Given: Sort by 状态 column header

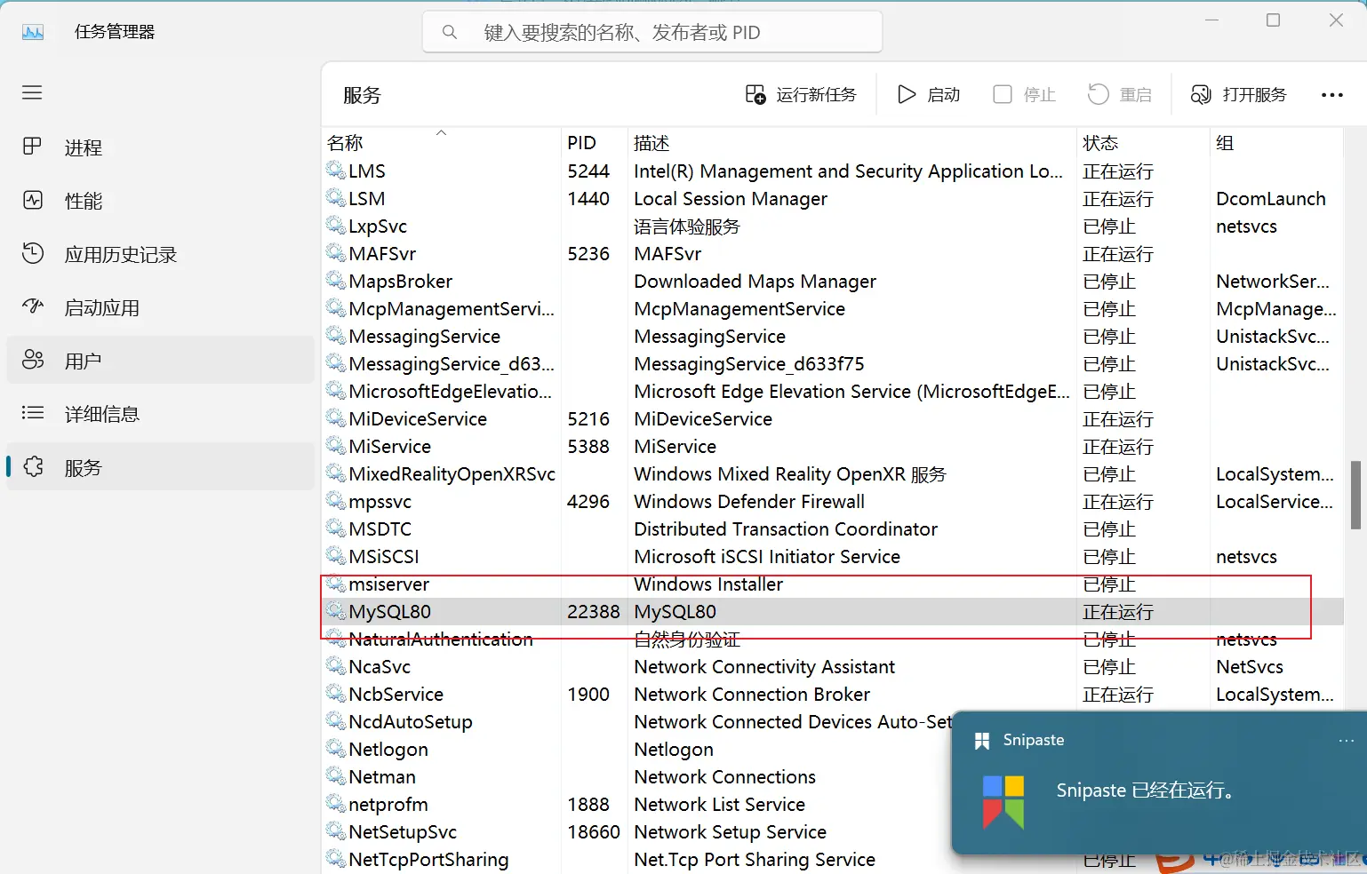Looking at the screenshot, I should click(1143, 142).
